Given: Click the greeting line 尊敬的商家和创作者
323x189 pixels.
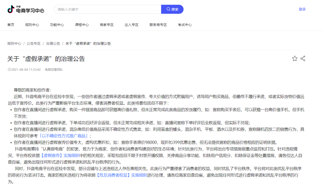Looking at the screenshot, I should click(33, 90).
